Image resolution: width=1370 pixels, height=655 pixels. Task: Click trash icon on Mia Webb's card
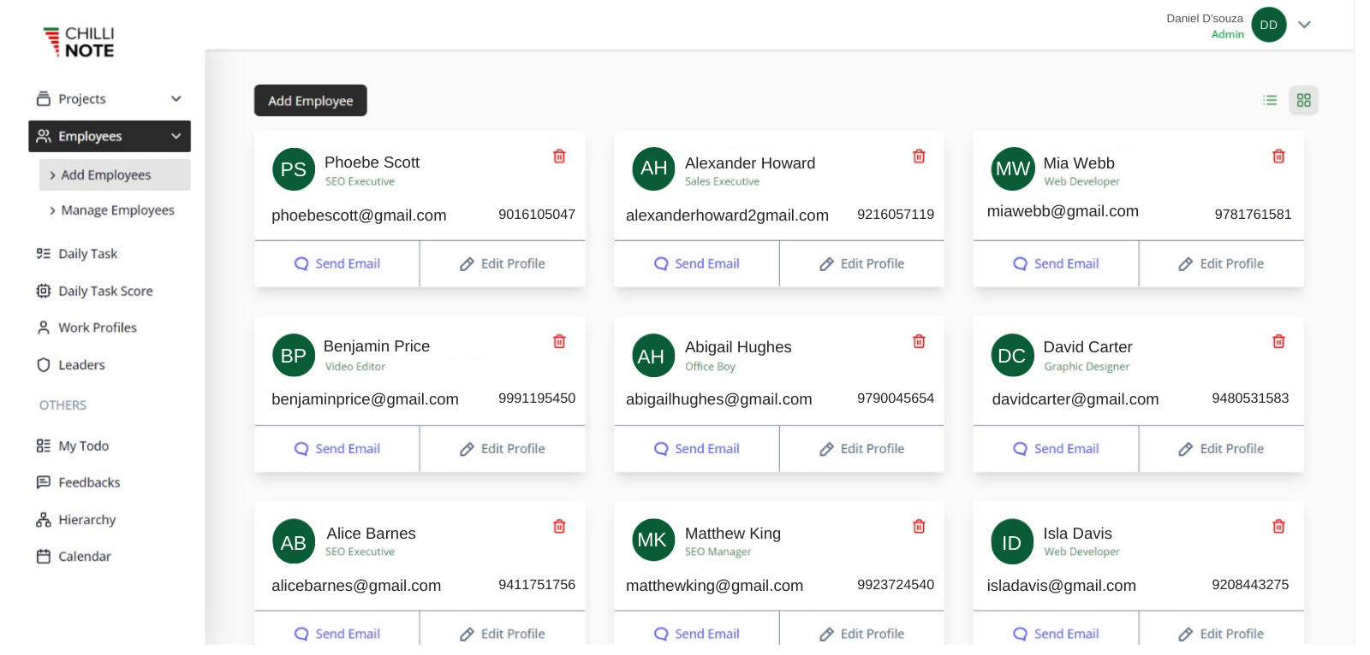(1278, 156)
